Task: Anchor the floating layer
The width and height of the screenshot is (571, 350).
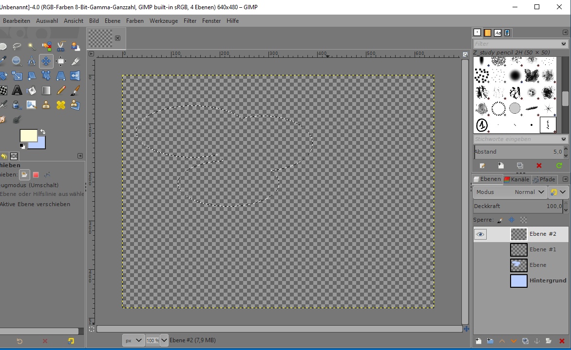Action: [537, 341]
